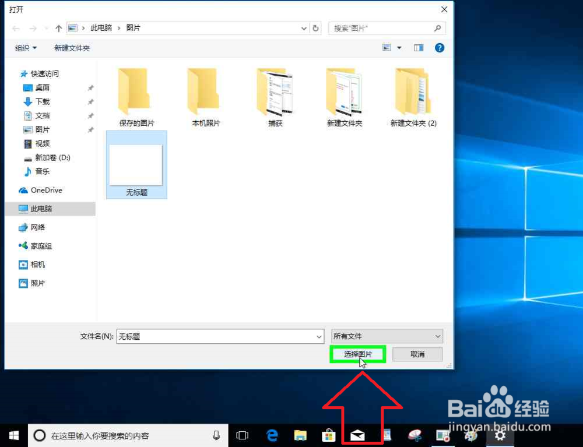Expand the file name dropdown arrow

pos(319,337)
